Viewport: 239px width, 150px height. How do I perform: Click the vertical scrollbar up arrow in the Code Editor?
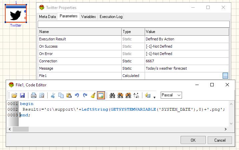(x=231, y=104)
